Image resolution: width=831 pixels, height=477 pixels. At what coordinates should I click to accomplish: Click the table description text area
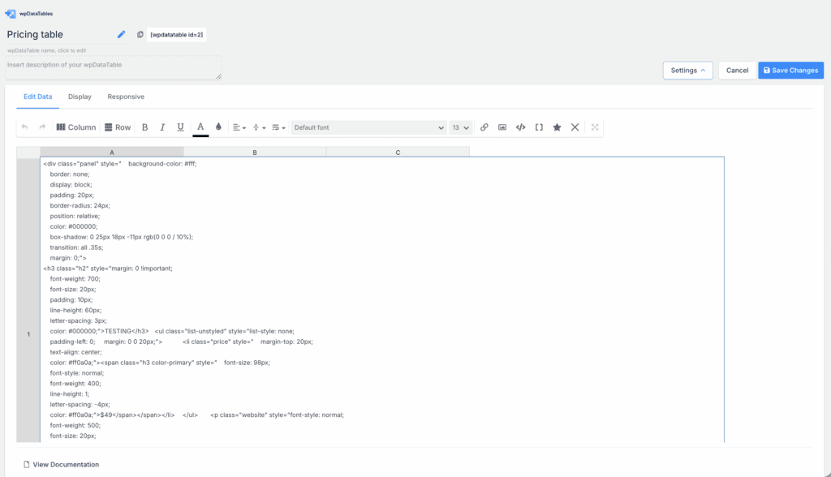click(114, 68)
